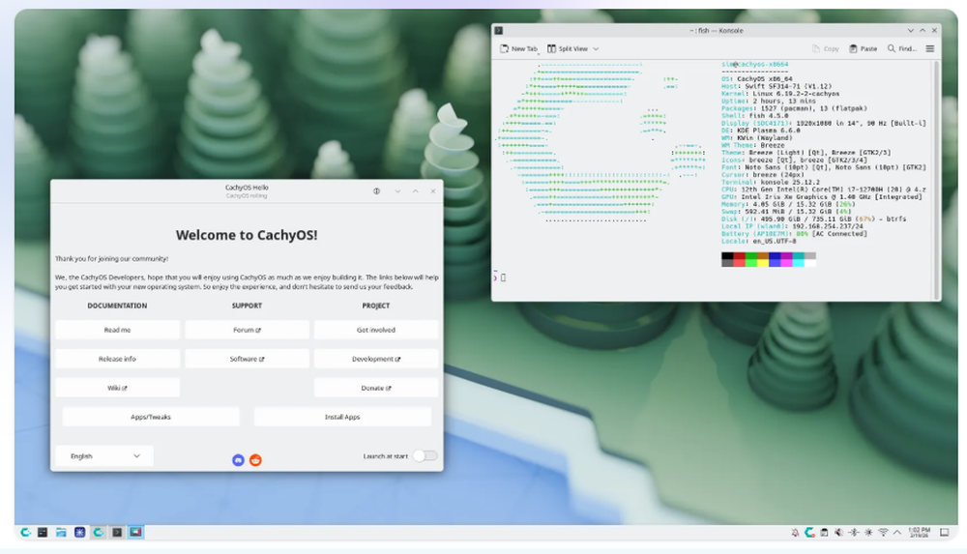Open the Konsole hamburger menu
This screenshot has height=554, width=967.
pyautogui.click(x=930, y=48)
